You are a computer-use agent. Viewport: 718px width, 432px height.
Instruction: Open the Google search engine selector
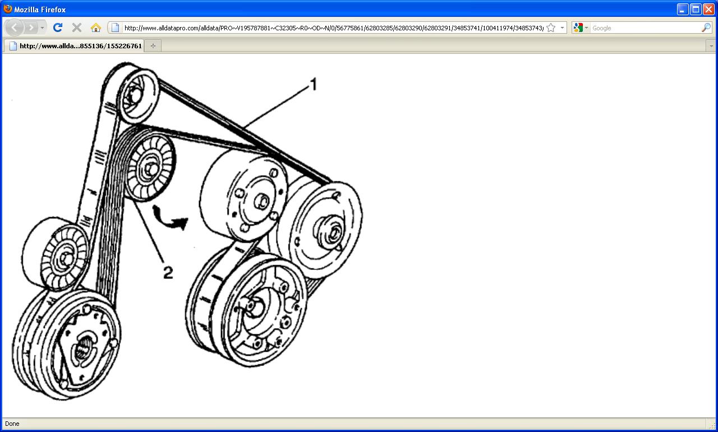(581, 27)
